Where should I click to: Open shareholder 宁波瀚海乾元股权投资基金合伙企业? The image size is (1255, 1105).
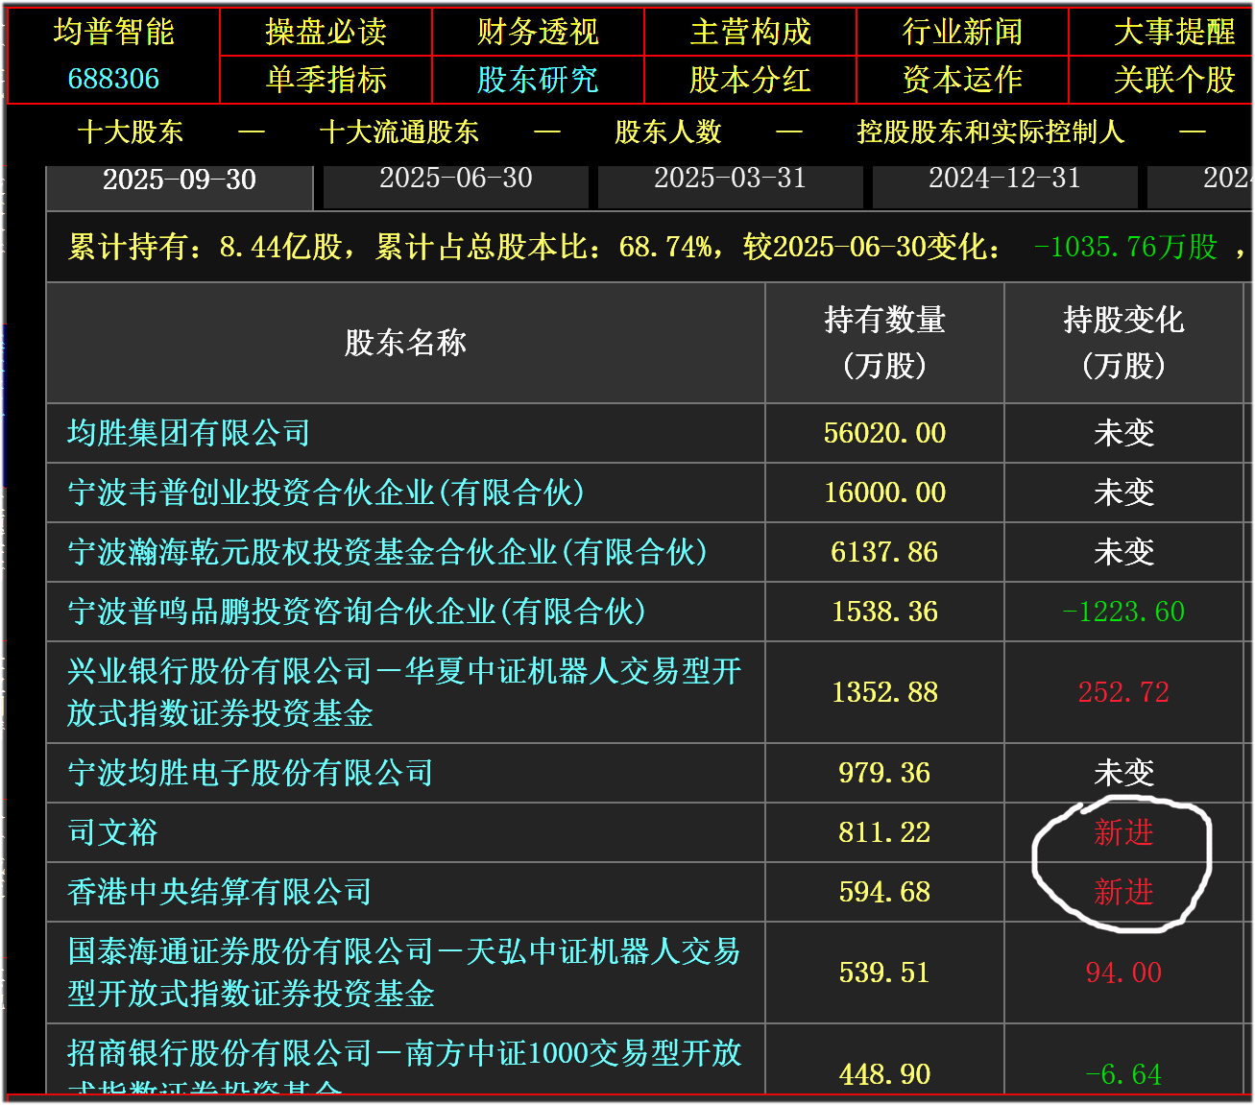point(388,552)
